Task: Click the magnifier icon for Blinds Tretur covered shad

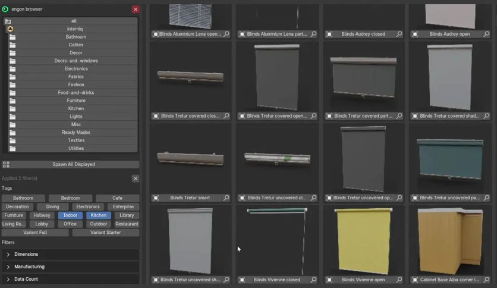Action: coord(486,116)
